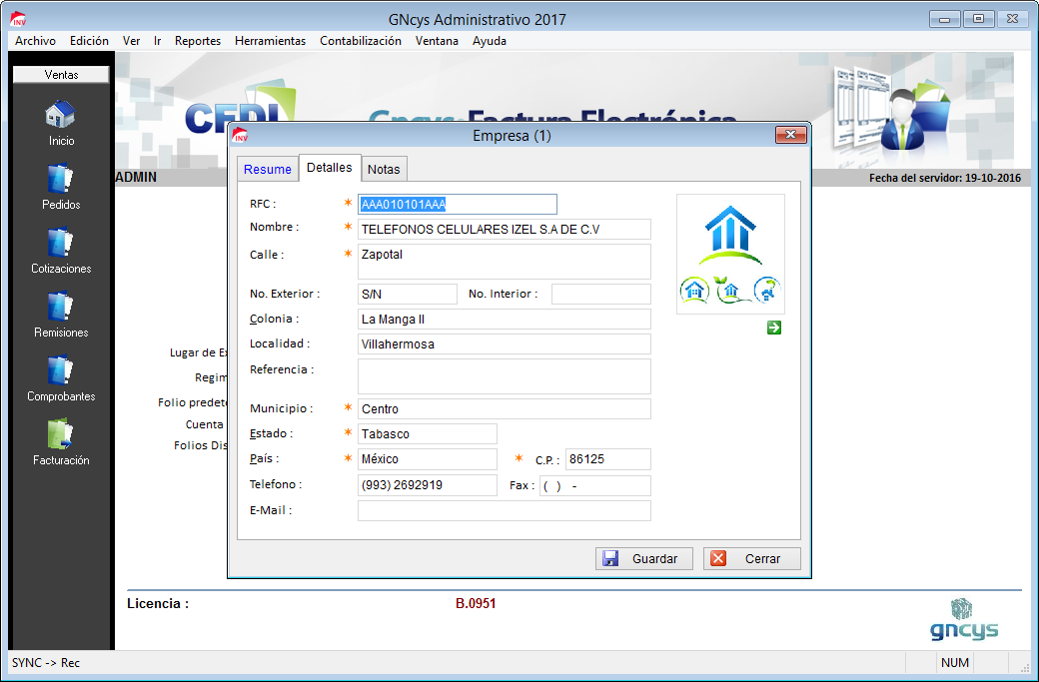
Task: Open the Facturación sidebar icon
Action: coord(60,434)
